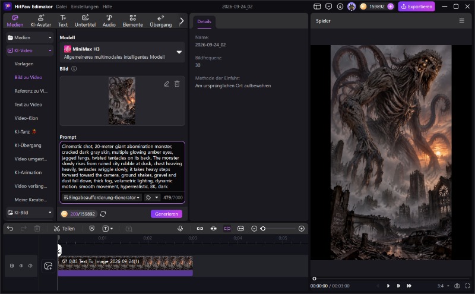Viewport: 475px width, 294px height.
Task: Click the Teilen split button
Action: pos(64,229)
